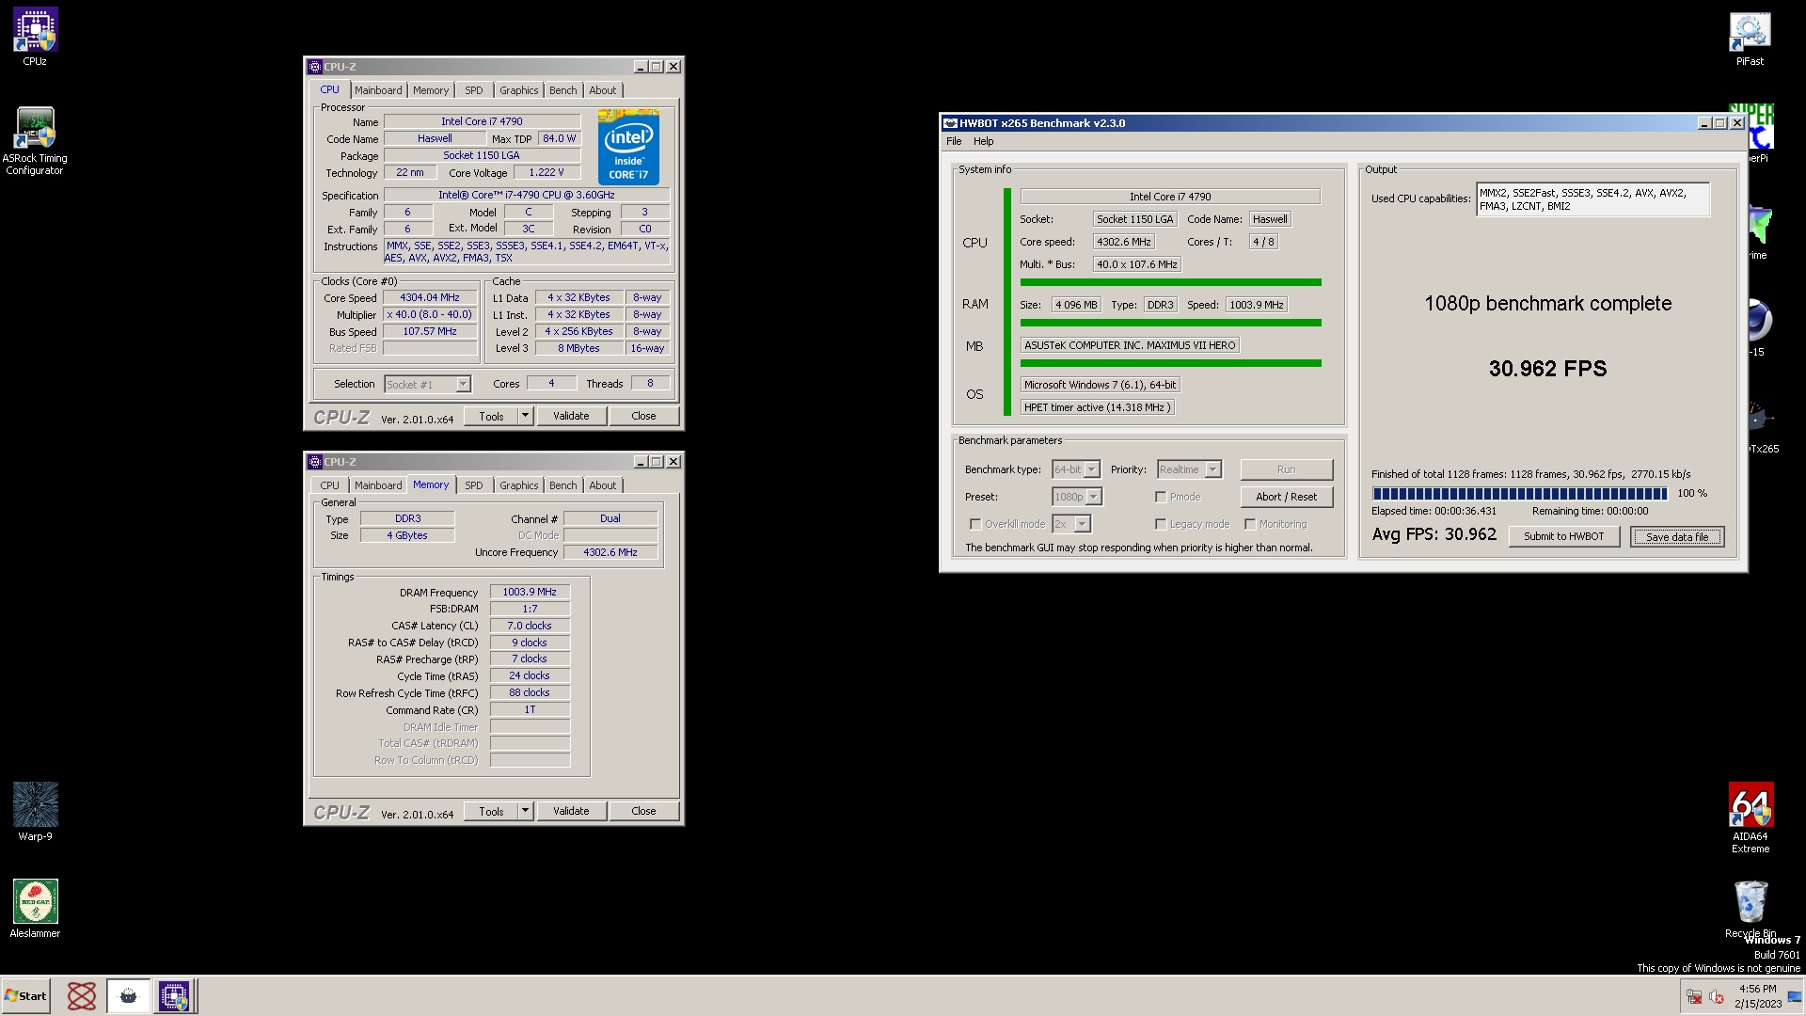Click Validate in lower CPU-Z window
1806x1016 pixels.
click(x=571, y=811)
